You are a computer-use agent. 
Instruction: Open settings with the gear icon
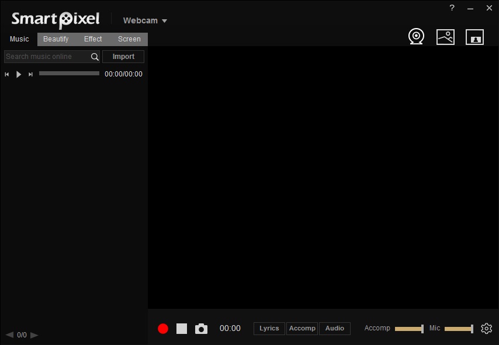[x=486, y=328]
